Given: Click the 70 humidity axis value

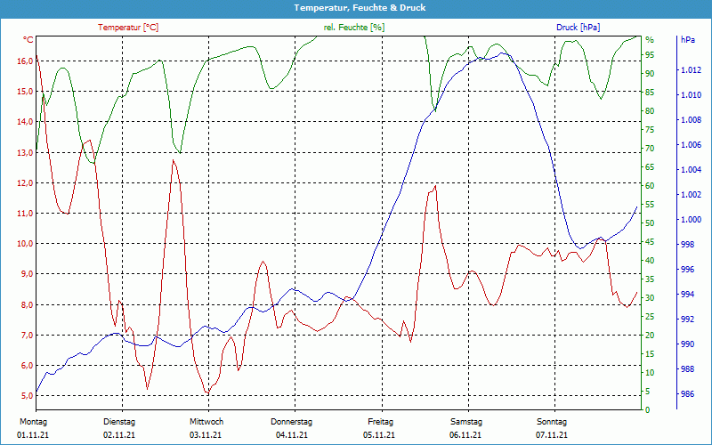Looking at the screenshot, I should coord(650,149).
